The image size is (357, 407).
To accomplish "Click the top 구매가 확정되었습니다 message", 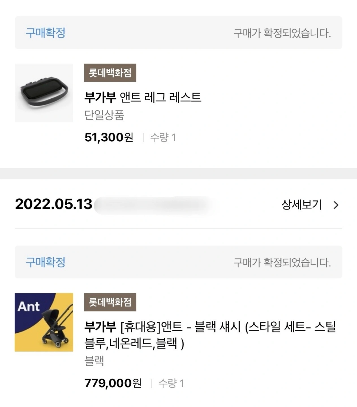I will (x=282, y=33).
